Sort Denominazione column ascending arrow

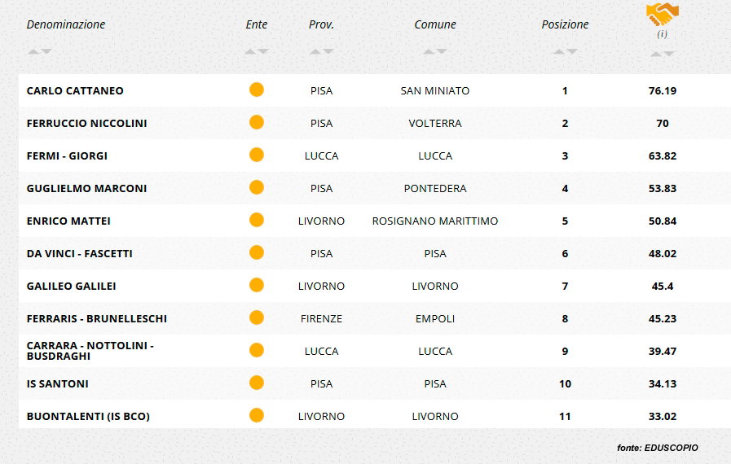(x=33, y=51)
